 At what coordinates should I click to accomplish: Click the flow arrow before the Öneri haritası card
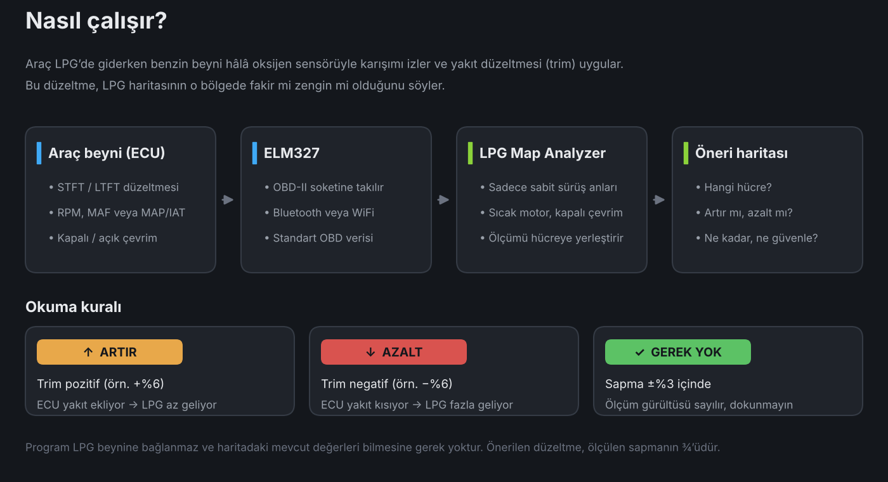[660, 200]
